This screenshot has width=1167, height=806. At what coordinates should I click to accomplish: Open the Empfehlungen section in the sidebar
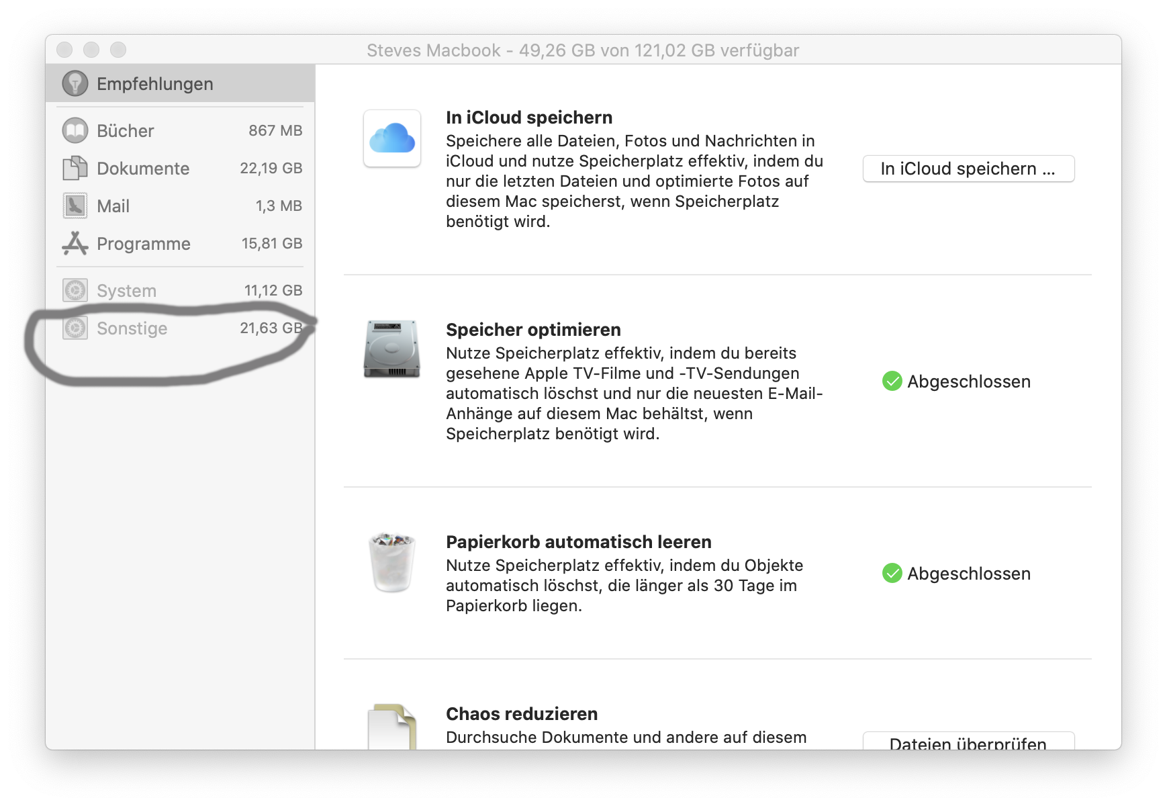point(154,83)
